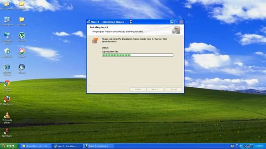Image resolution: width=266 pixels, height=149 pixels.
Task: Select the Picasa desktop shortcut
Action: pos(22,53)
